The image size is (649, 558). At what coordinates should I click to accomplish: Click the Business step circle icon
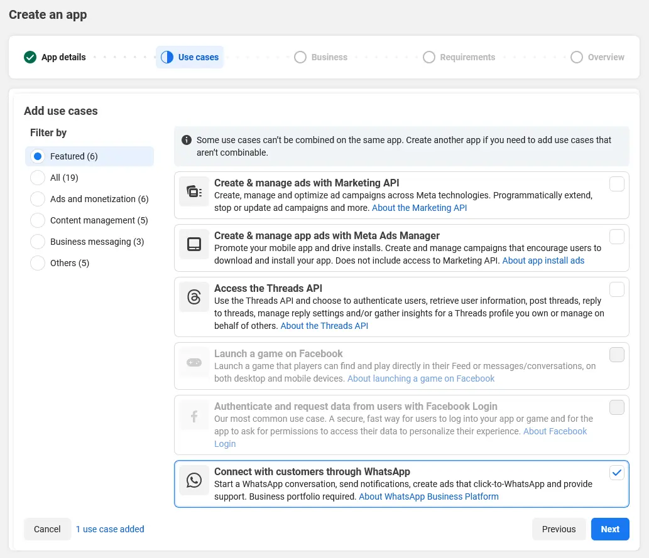pos(300,57)
